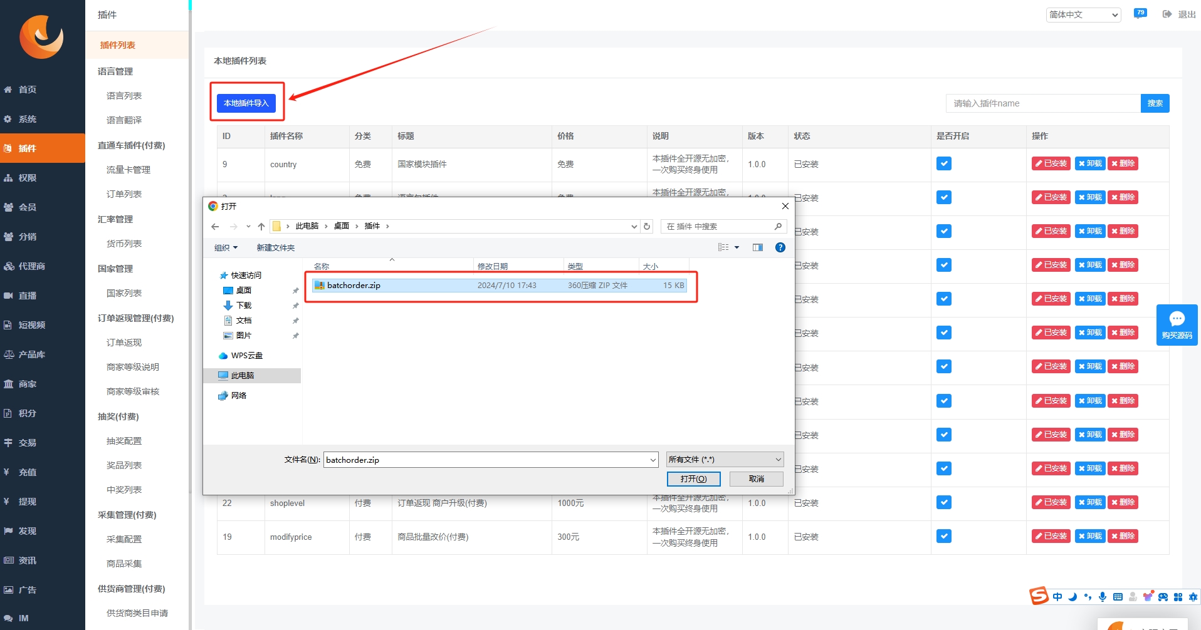The width and height of the screenshot is (1201, 630).
Task: Click 取消 cancel button in file dialog
Action: [757, 479]
